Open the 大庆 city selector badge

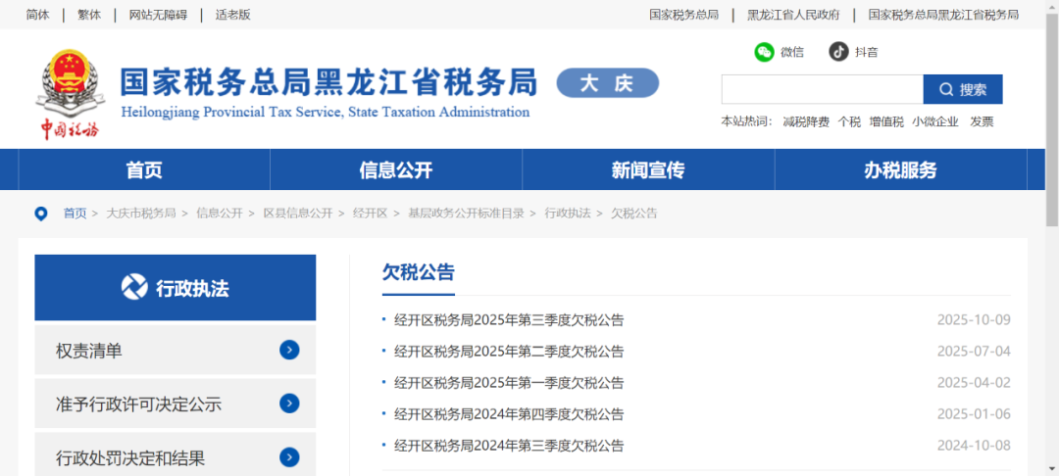pos(607,83)
